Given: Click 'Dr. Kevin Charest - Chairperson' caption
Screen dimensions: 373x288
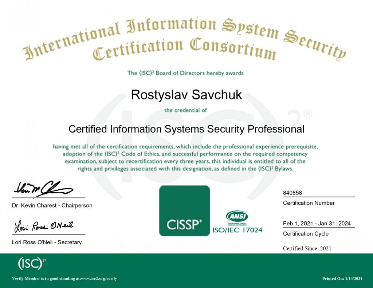Looking at the screenshot, I should coord(52,205).
